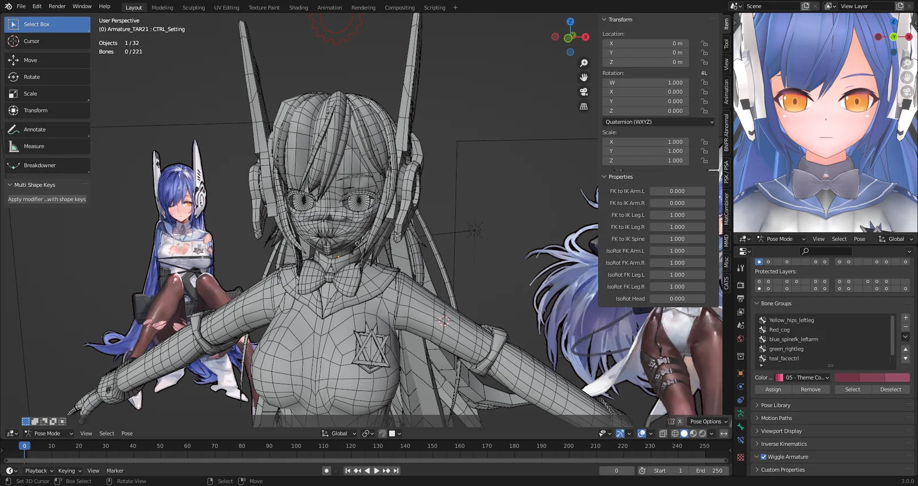Enable the Wiggle Armature checkbox
Viewport: 918px width, 486px height.
click(764, 457)
